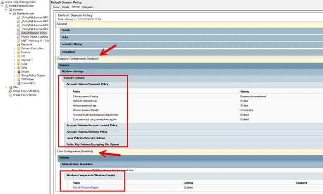Expand the Group Policy Objects node
The image size is (323, 194).
click(14, 76)
